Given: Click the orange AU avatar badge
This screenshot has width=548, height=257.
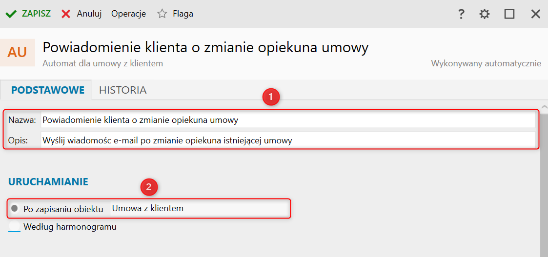Looking at the screenshot, I should (18, 52).
